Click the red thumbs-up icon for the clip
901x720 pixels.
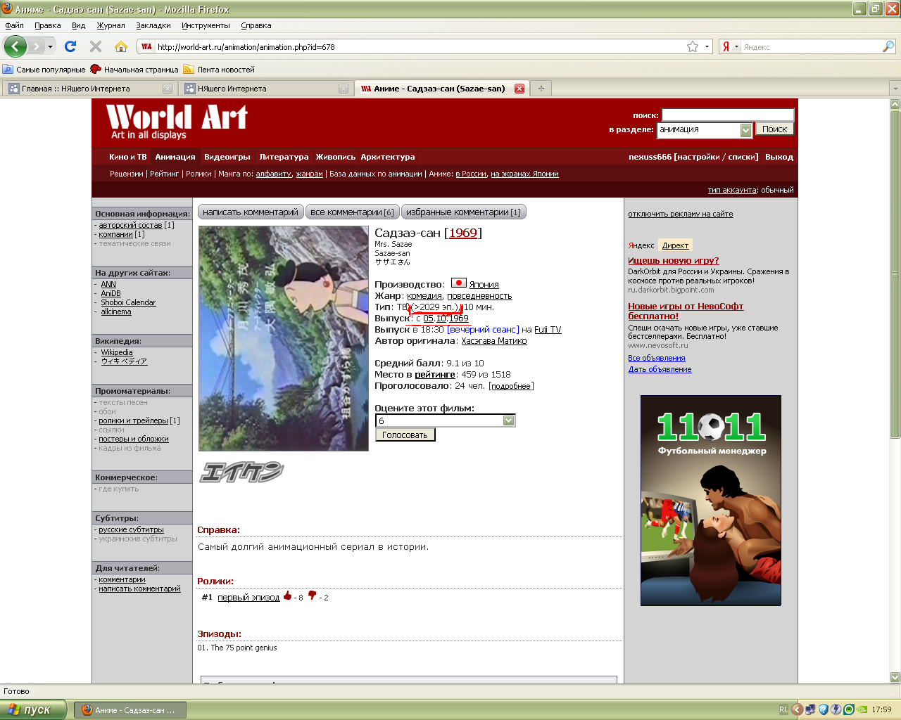(x=287, y=596)
